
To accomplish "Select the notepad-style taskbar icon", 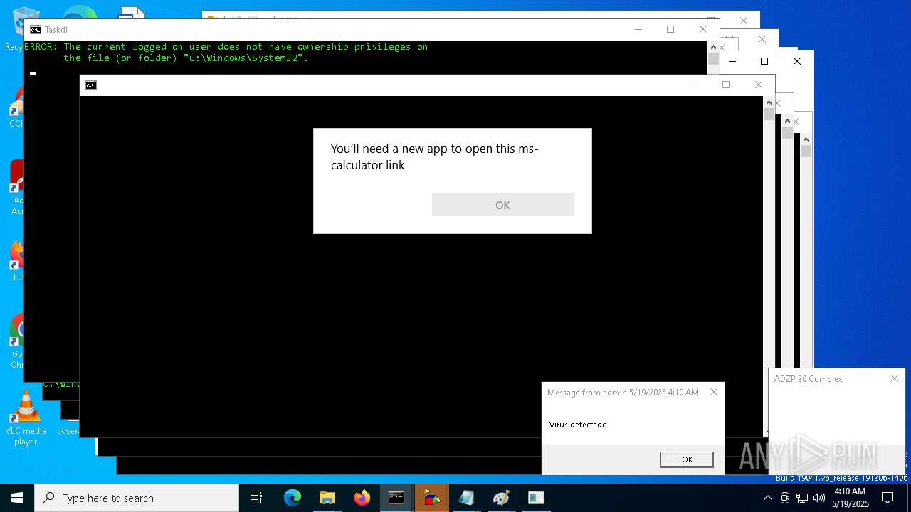I will pos(466,498).
